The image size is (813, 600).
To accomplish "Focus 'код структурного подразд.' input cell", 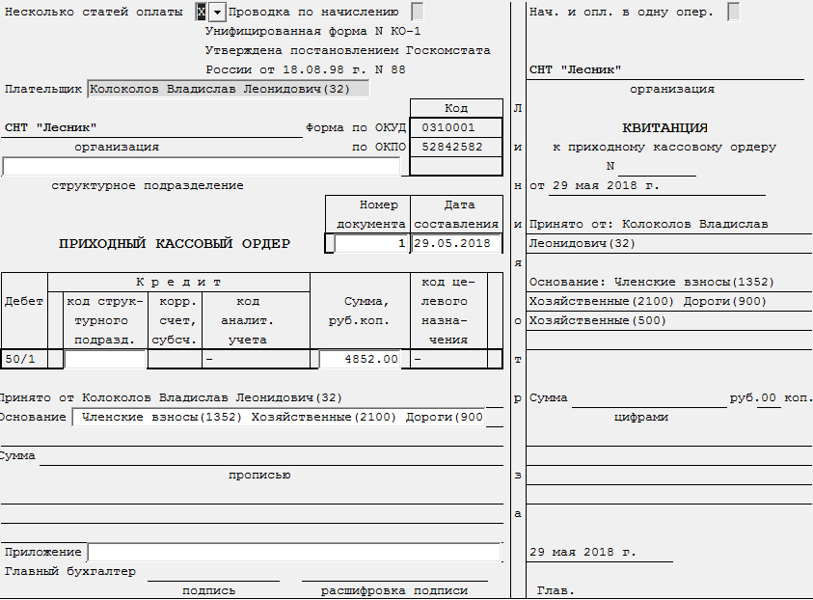I will [105, 359].
